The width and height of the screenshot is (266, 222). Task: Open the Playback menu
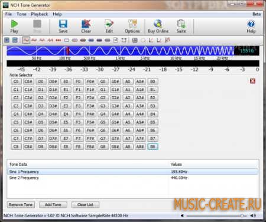point(40,14)
